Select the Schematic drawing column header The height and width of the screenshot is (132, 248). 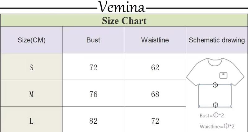217,40
